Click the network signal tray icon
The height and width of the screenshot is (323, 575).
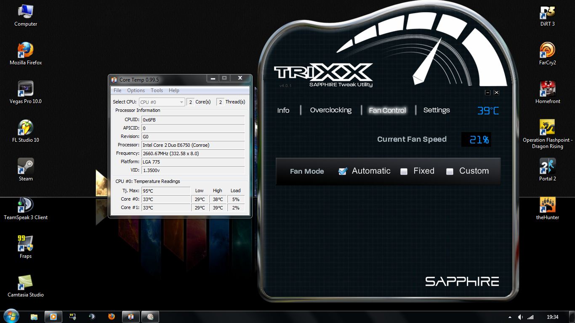(x=530, y=317)
